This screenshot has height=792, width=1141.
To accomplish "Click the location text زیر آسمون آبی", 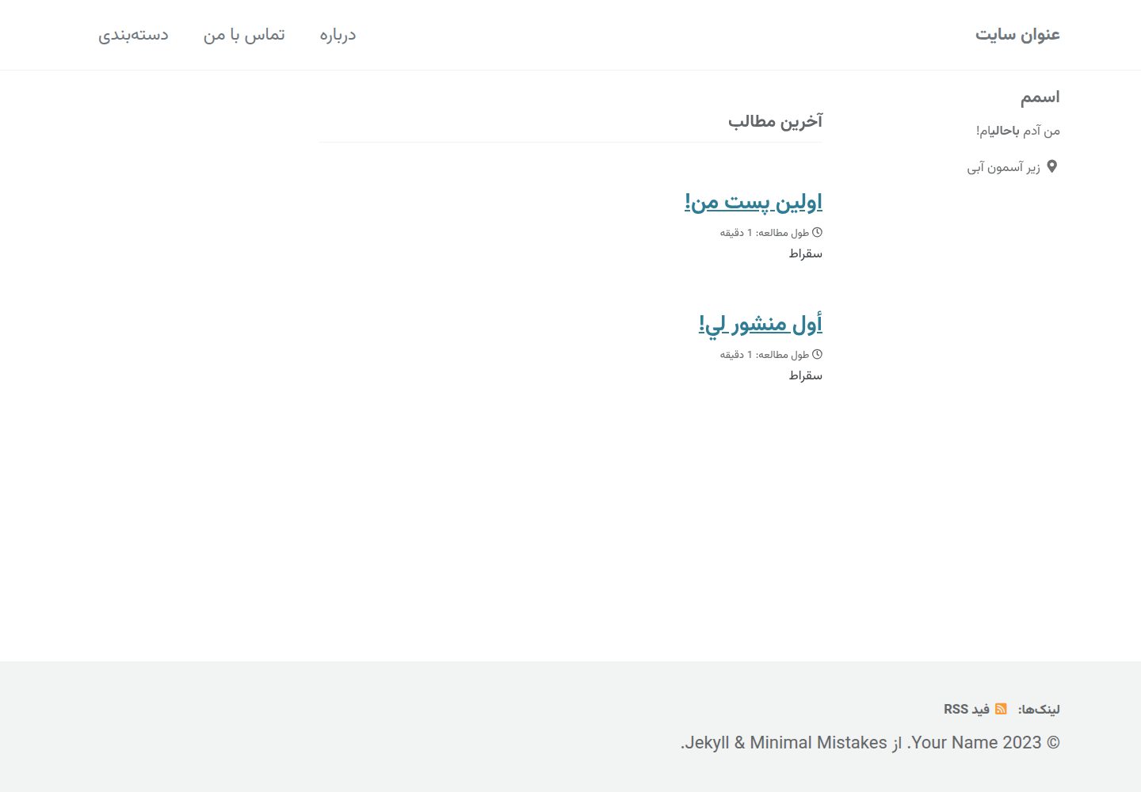I will 1003,167.
